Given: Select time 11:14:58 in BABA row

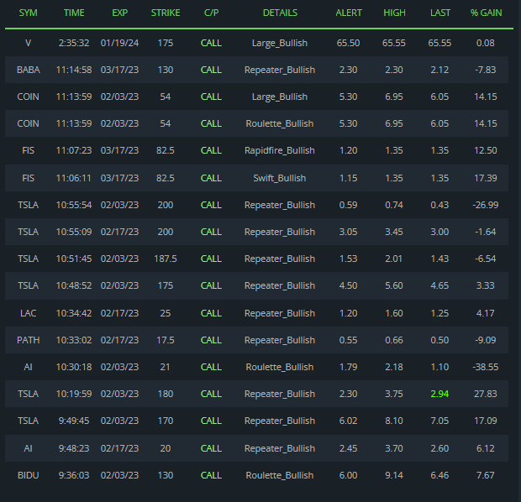Looking at the screenshot, I should tap(74, 70).
